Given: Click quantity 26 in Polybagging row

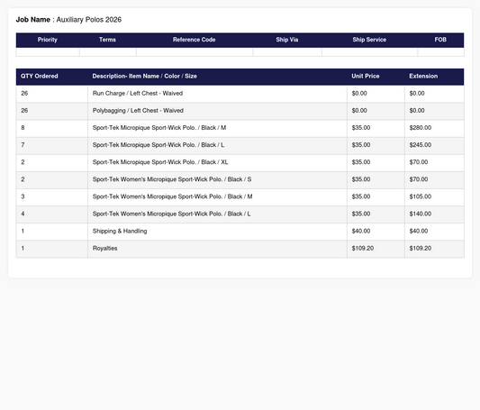Looking at the screenshot, I should [24, 111].
